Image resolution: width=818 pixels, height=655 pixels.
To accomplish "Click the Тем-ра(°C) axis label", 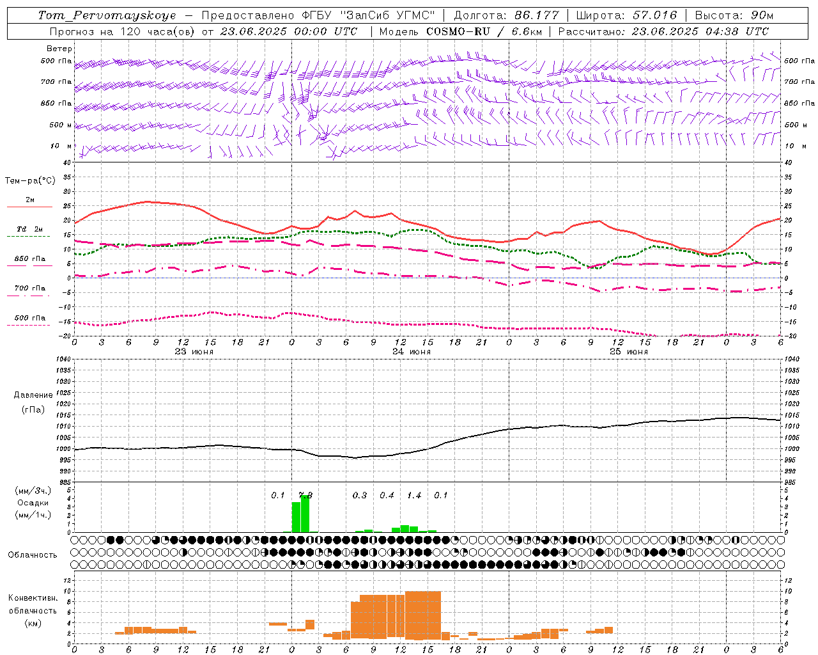I will coord(30,181).
